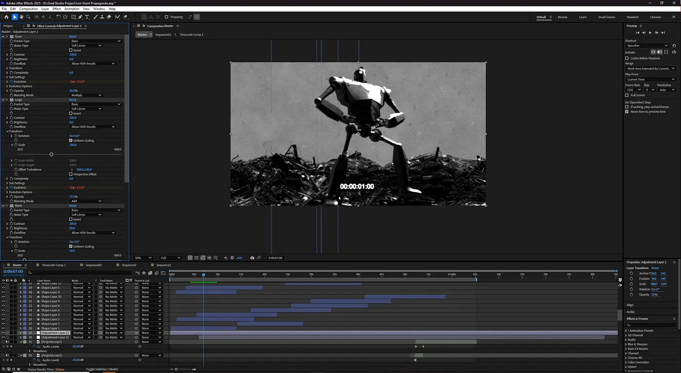
Task: Pick the Puppet Pin tool
Action: 125,17
